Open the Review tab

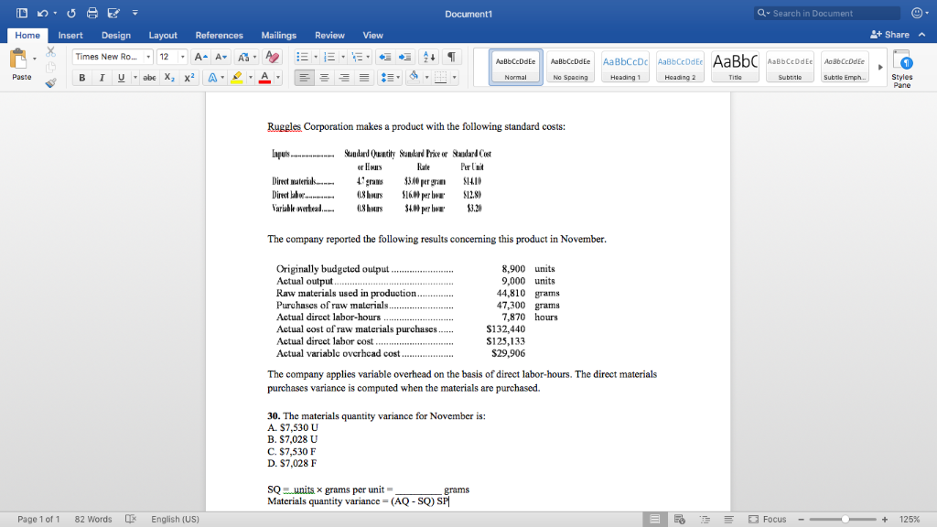pos(329,36)
